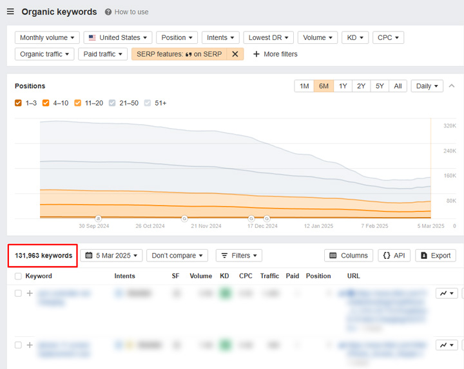The image size is (464, 369).
Task: Remove the SERP features filter
Action: (x=235, y=54)
